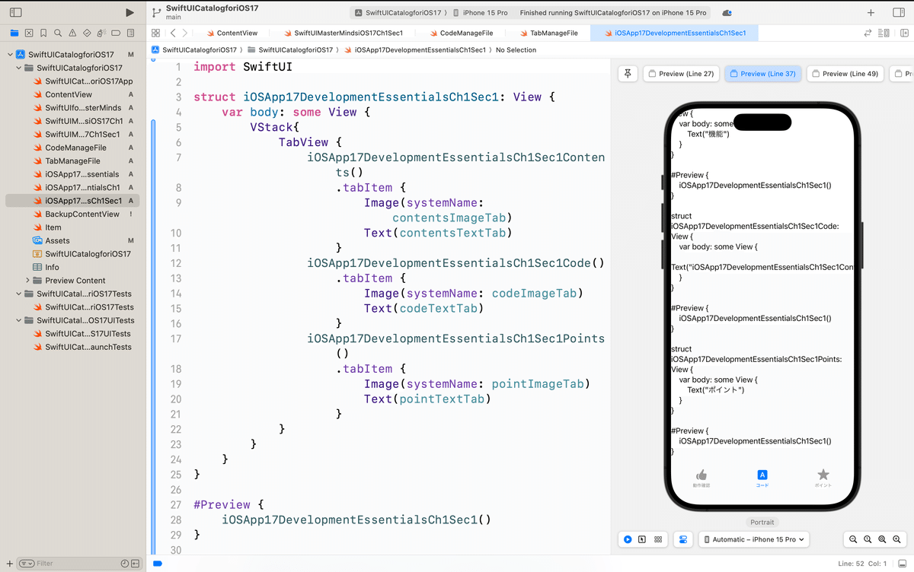Click the No Selection breadcrumb
914x572 pixels.
tap(516, 49)
